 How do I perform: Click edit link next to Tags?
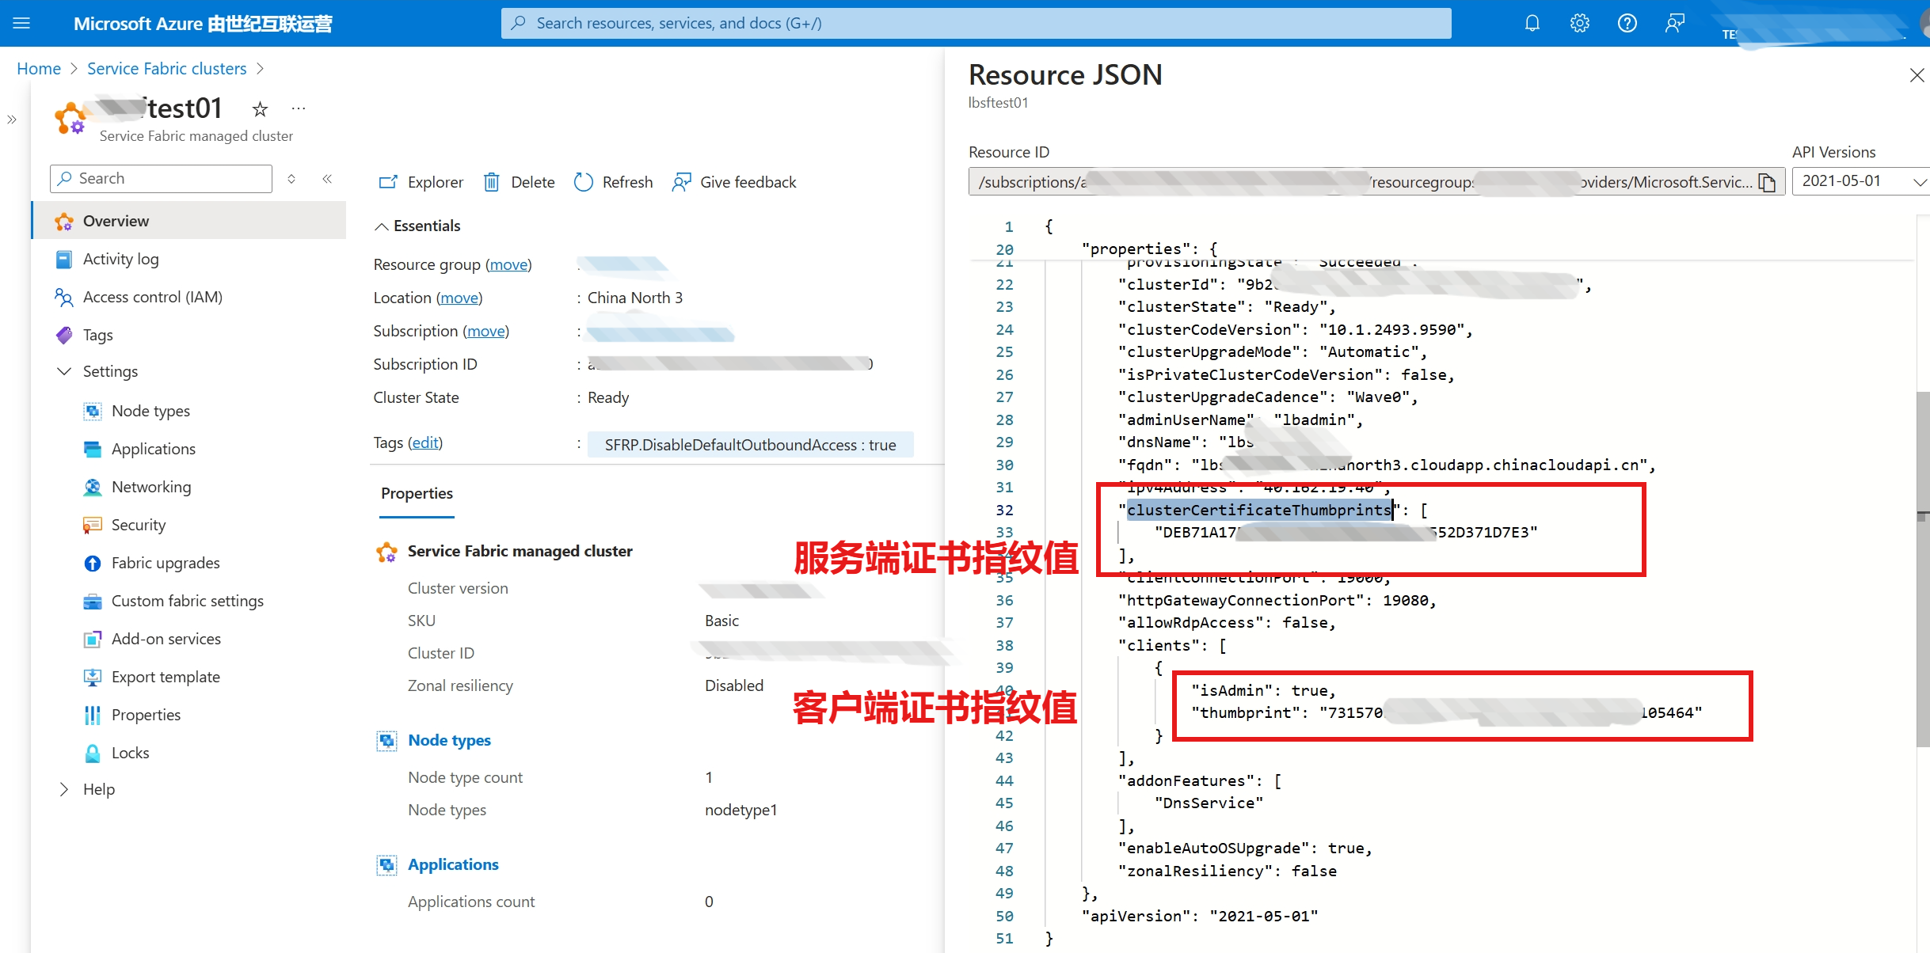[x=425, y=442]
